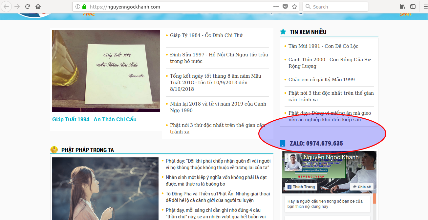Click the Hãy là người đầu tiên text

(325, 204)
